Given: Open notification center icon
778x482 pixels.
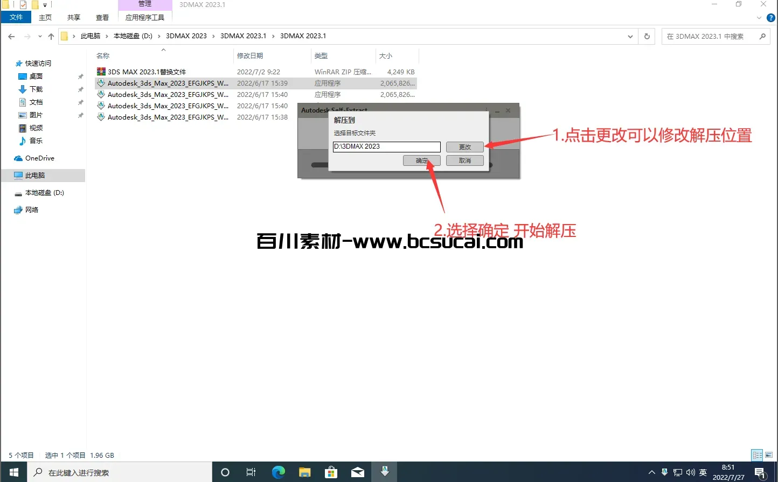Looking at the screenshot, I should 760,472.
